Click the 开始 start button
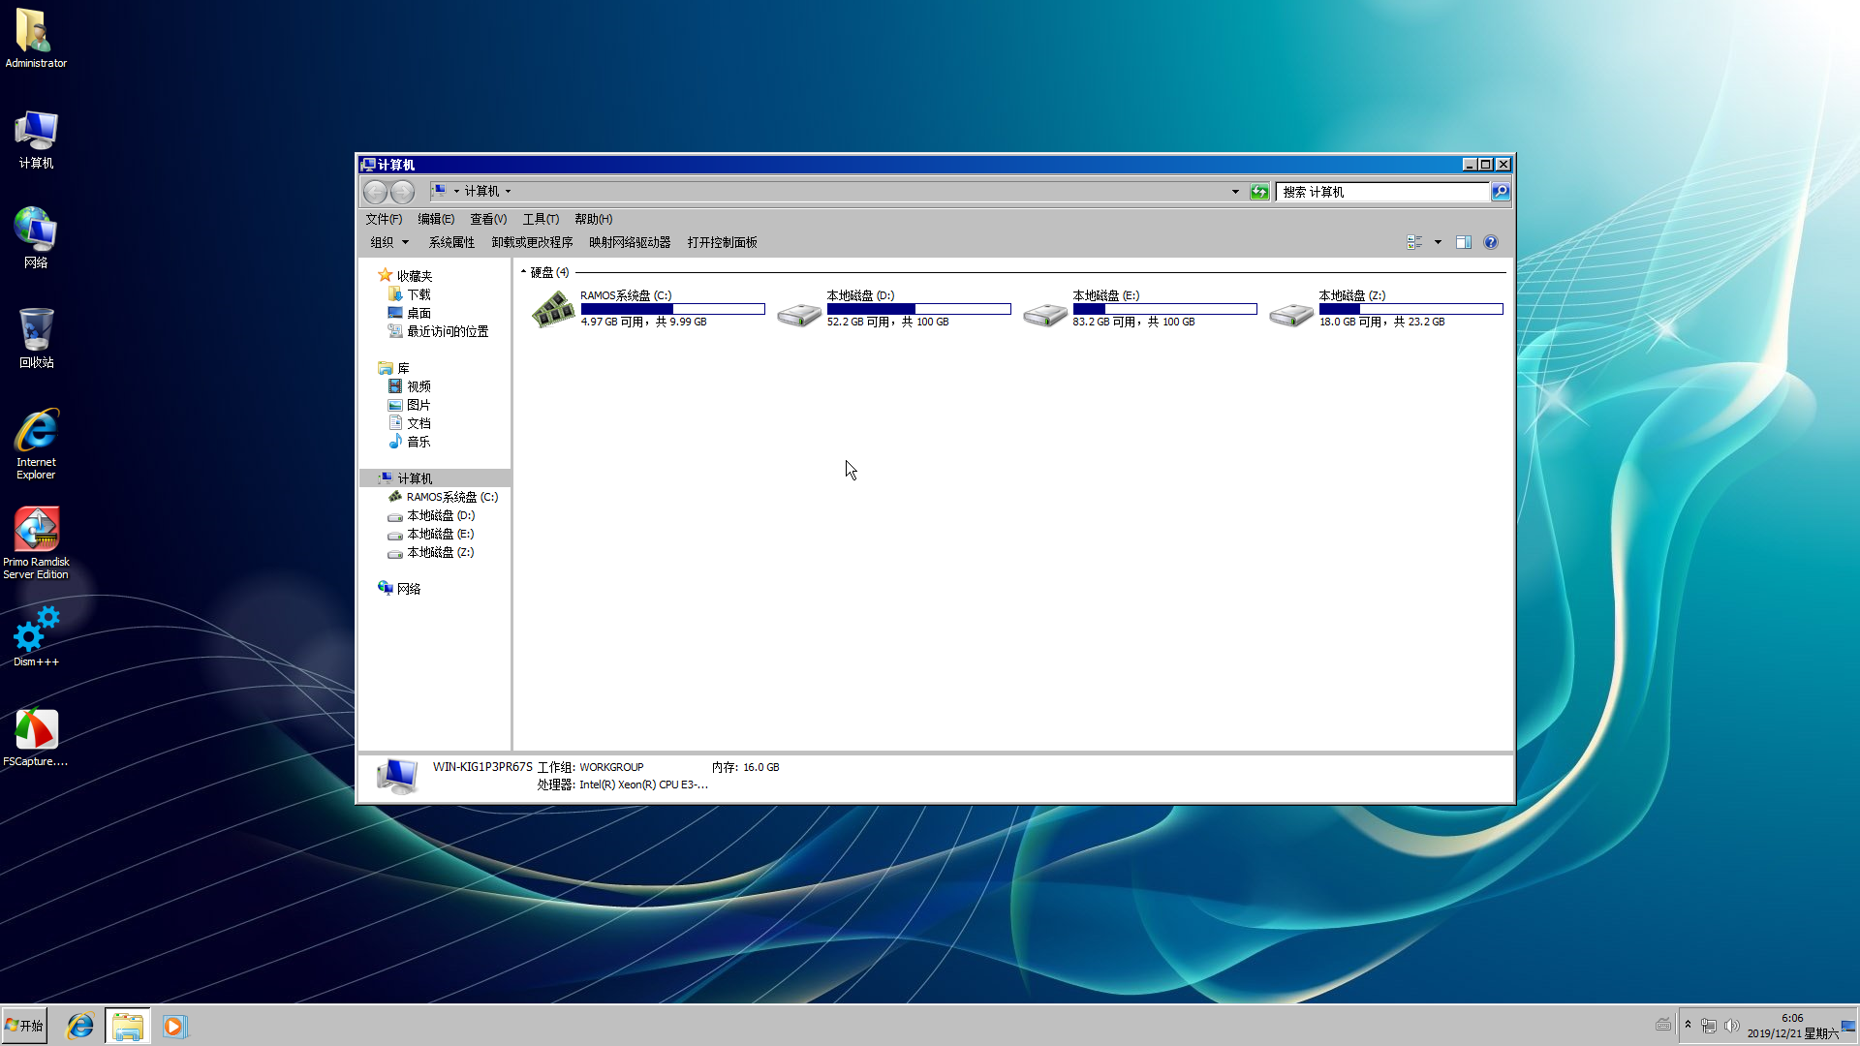The height and width of the screenshot is (1046, 1860). coord(24,1026)
